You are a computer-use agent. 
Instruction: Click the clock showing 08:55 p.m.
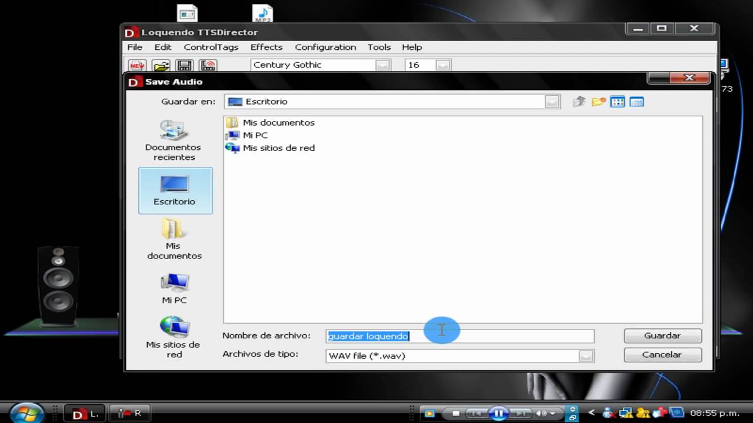click(715, 413)
